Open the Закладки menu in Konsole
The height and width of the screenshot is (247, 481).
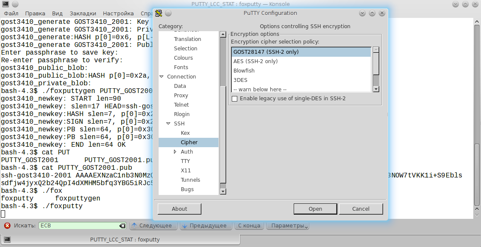(83, 14)
